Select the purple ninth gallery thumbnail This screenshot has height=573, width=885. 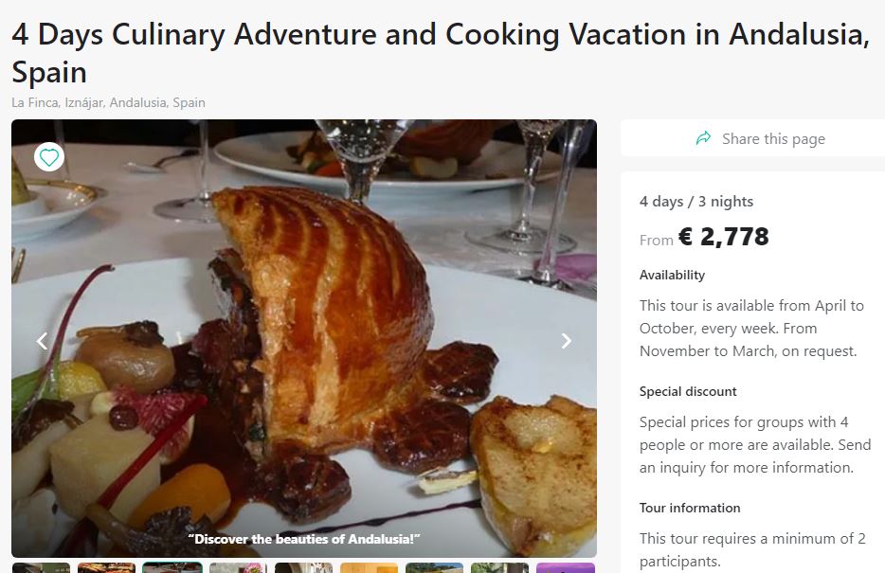565,568
